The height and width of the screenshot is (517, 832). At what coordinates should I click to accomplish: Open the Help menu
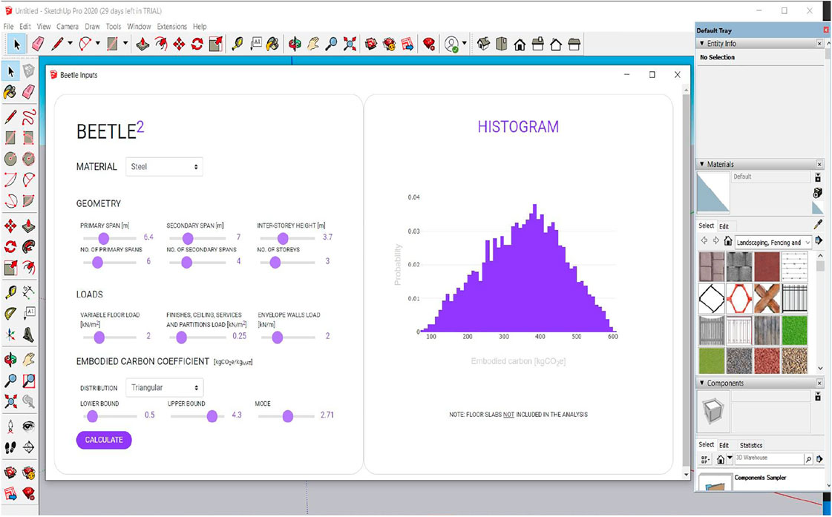(200, 27)
